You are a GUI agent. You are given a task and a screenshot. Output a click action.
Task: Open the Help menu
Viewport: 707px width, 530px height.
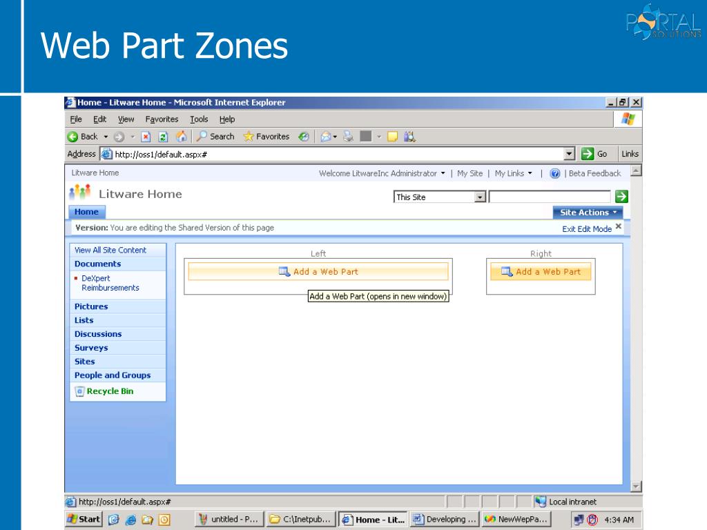coord(226,119)
